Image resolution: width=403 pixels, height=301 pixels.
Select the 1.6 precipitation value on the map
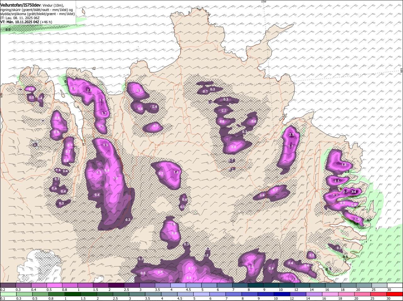point(176,172)
